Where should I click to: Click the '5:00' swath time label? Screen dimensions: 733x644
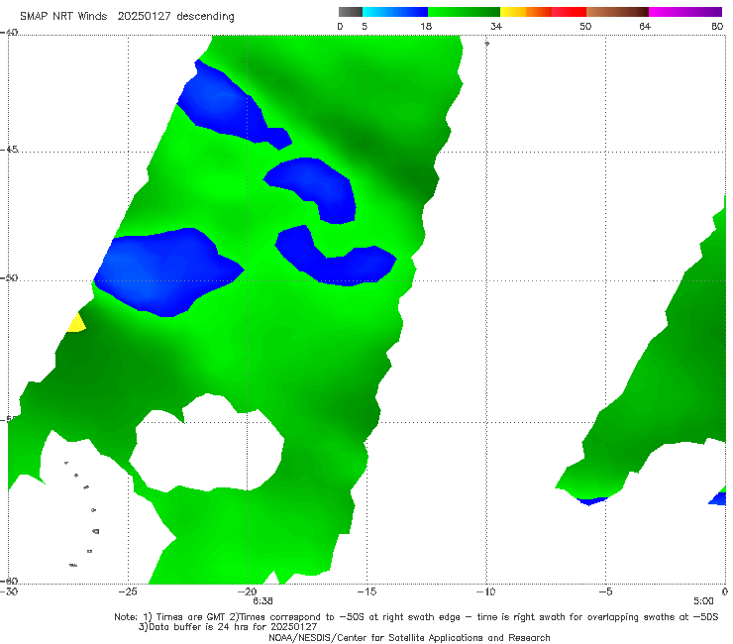coord(703,601)
